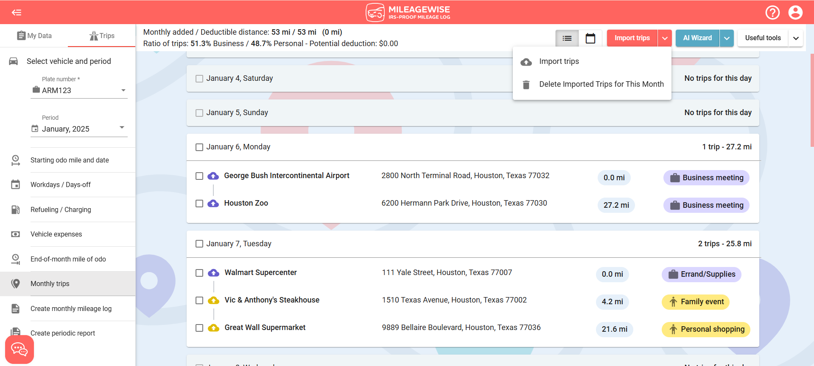This screenshot has height=366, width=814.
Task: Open the help question mark icon
Action: click(772, 12)
